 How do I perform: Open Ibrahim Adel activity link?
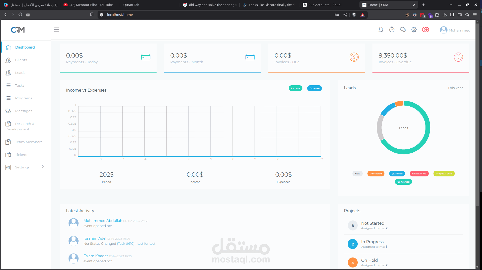95,238
